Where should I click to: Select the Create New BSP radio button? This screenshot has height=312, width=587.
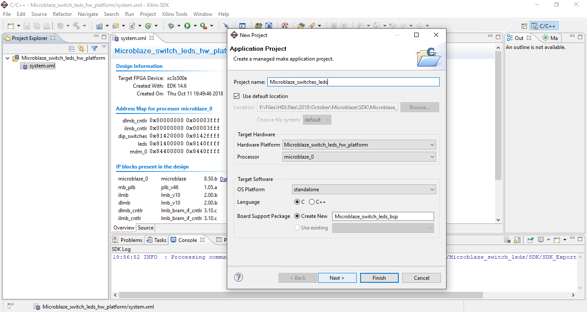tap(297, 216)
